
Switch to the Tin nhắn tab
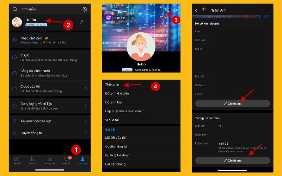(17, 160)
